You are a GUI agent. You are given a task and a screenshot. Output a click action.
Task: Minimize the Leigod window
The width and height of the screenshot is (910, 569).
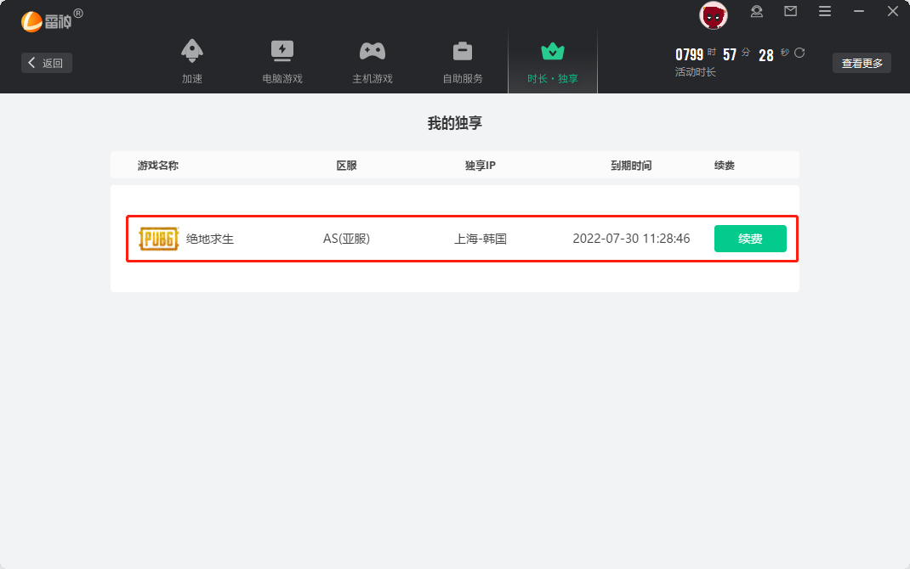tap(859, 12)
